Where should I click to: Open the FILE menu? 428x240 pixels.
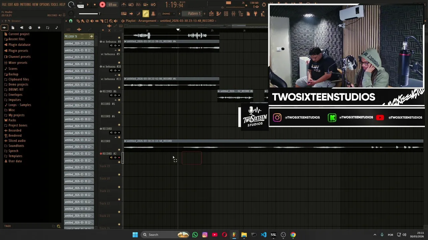(x=4, y=4)
